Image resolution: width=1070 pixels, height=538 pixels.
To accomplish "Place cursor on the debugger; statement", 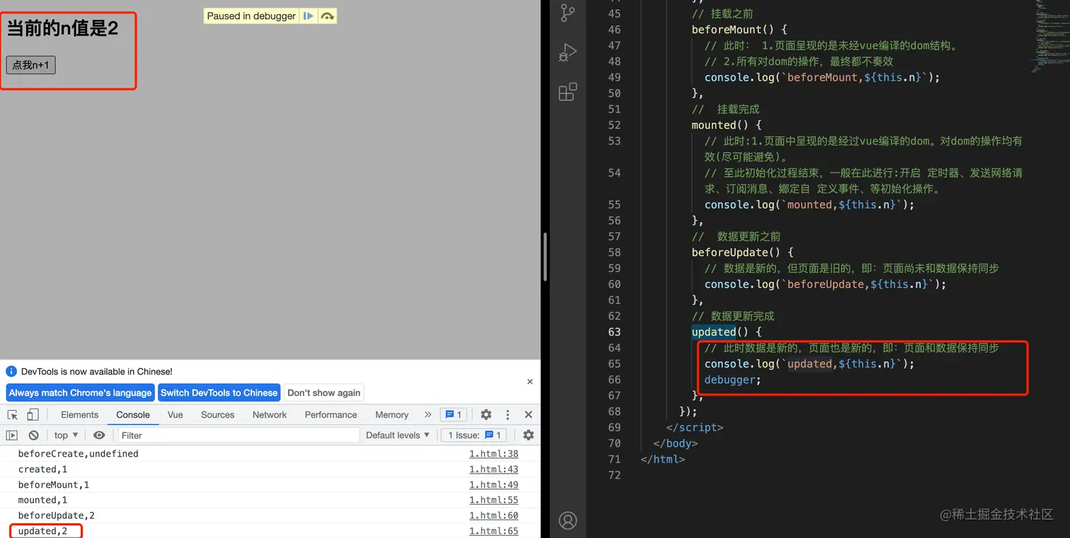I will pyautogui.click(x=732, y=379).
